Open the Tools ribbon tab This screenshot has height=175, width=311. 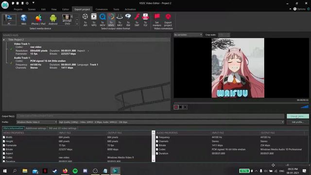point(116,9)
